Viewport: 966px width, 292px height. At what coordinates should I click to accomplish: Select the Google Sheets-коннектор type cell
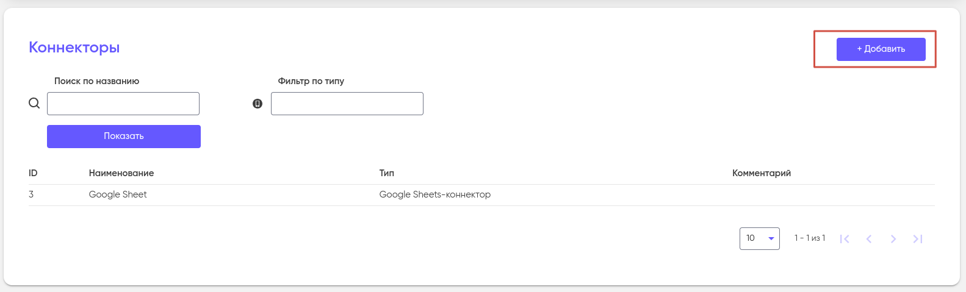[434, 194]
